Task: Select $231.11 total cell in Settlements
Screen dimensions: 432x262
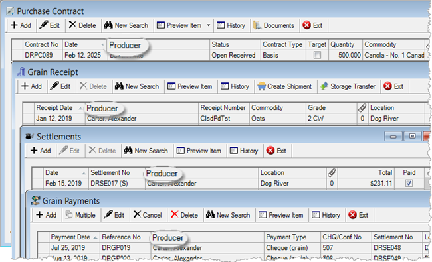Action: [x=366, y=183]
